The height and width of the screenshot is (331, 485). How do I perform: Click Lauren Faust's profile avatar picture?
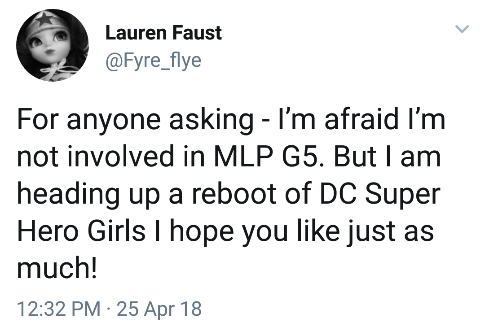click(x=53, y=45)
